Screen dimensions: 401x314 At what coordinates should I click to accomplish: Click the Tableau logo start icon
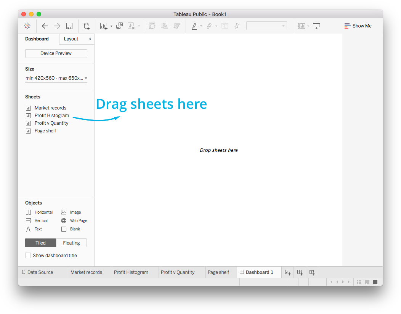coord(27,26)
